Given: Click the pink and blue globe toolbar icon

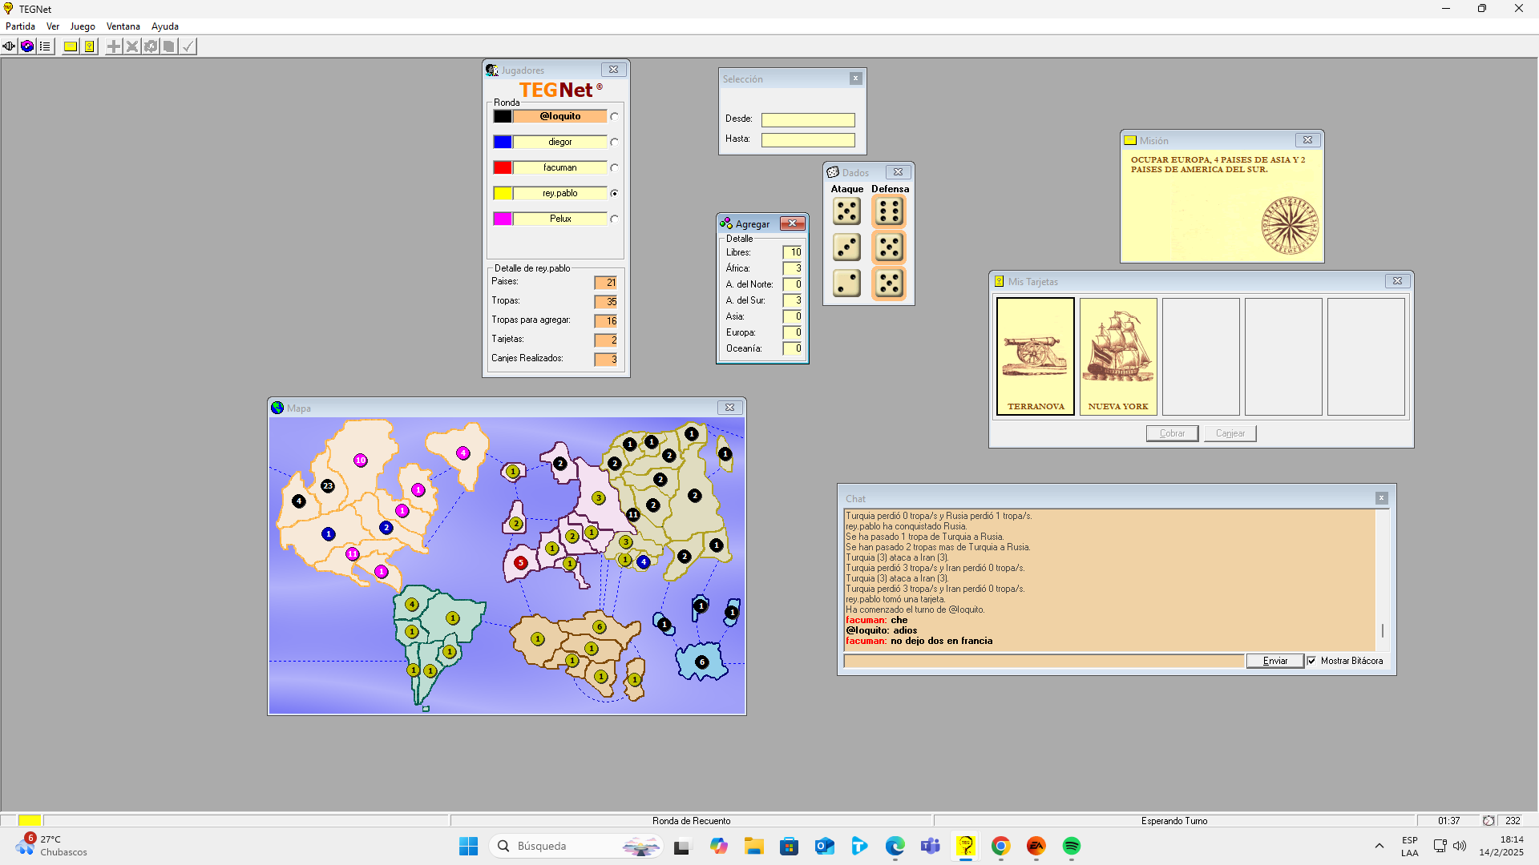Looking at the screenshot, I should pyautogui.click(x=27, y=46).
